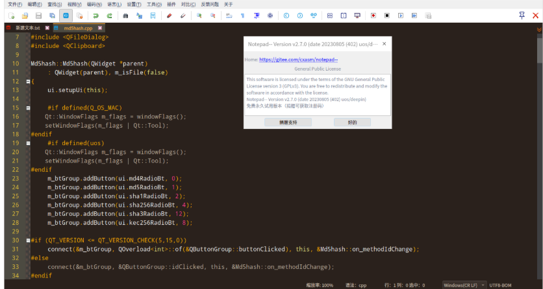Open the 设置(T) menu

pyautogui.click(x=134, y=5)
